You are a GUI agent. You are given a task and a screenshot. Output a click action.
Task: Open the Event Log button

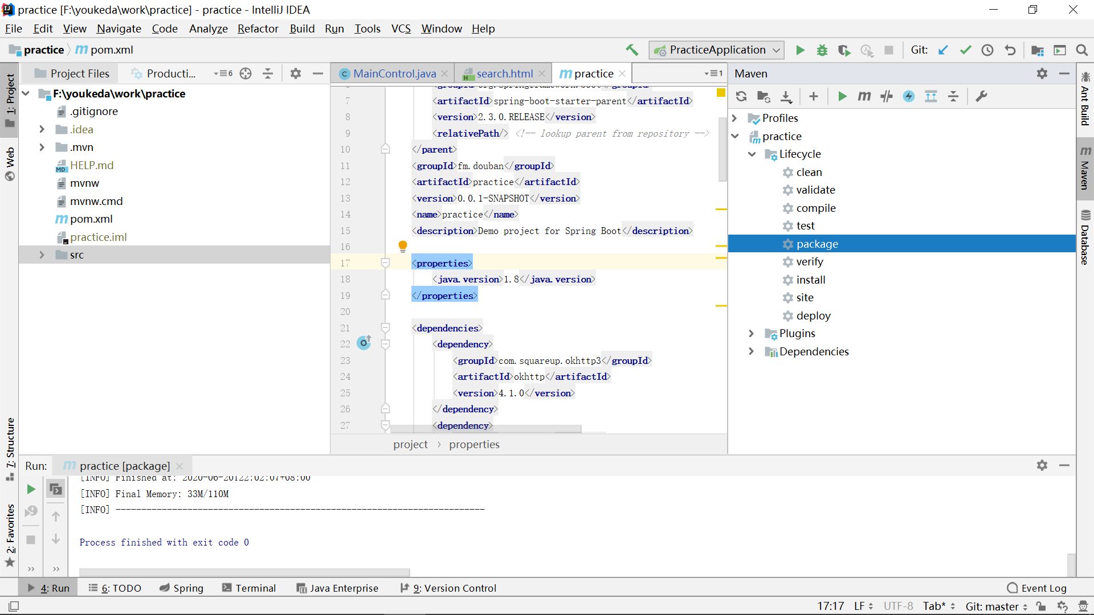click(1037, 588)
